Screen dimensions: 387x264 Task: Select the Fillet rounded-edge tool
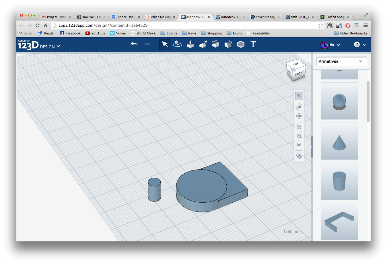tap(228, 44)
